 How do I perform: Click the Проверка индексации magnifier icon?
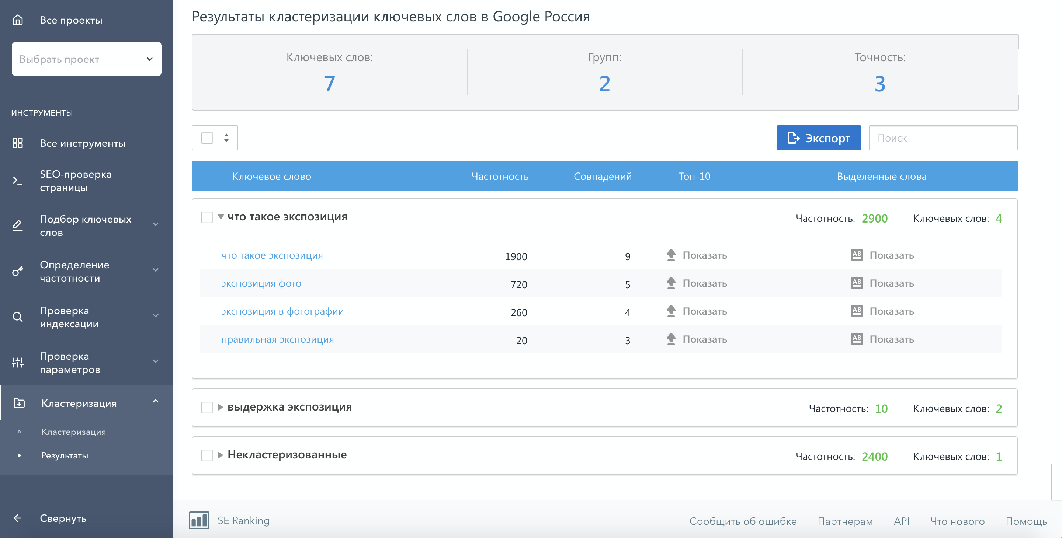[x=18, y=317]
